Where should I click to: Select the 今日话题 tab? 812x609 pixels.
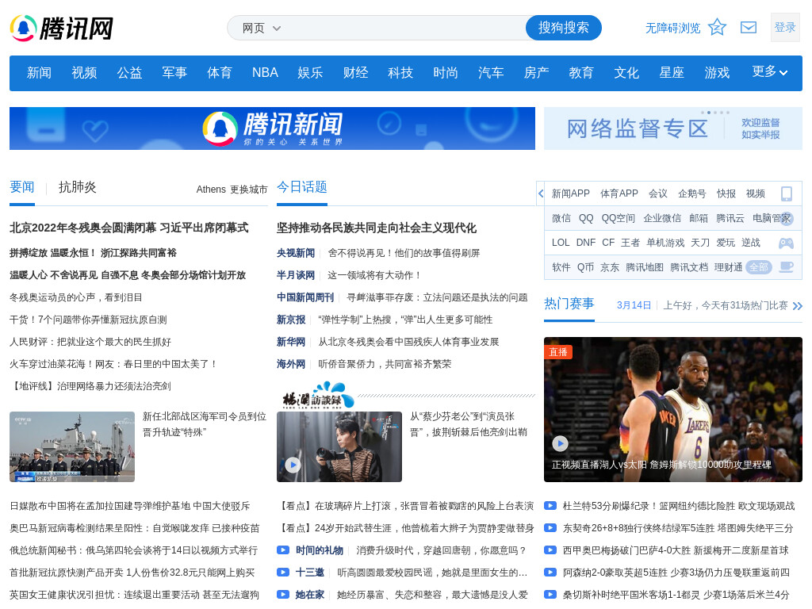click(302, 187)
